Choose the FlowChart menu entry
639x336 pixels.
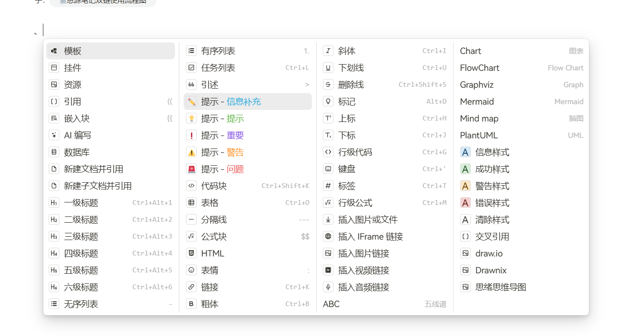(x=479, y=68)
